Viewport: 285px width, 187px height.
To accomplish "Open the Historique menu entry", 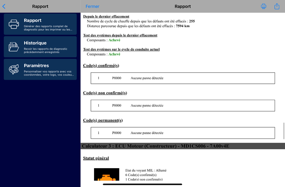I will pyautogui.click(x=35, y=43).
